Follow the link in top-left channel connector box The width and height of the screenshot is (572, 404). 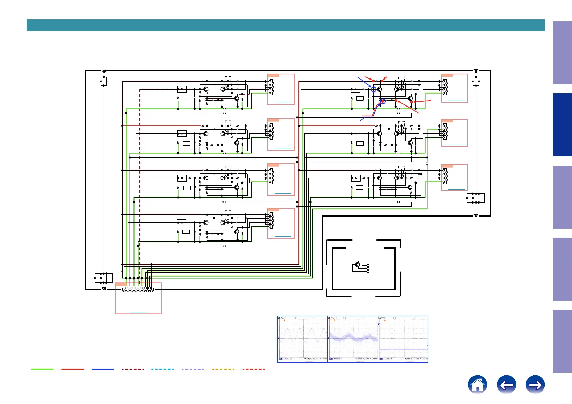283,102
